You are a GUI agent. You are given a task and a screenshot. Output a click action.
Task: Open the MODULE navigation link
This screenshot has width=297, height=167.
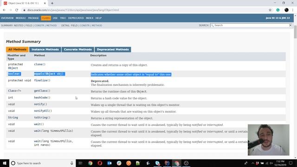tap(20, 18)
